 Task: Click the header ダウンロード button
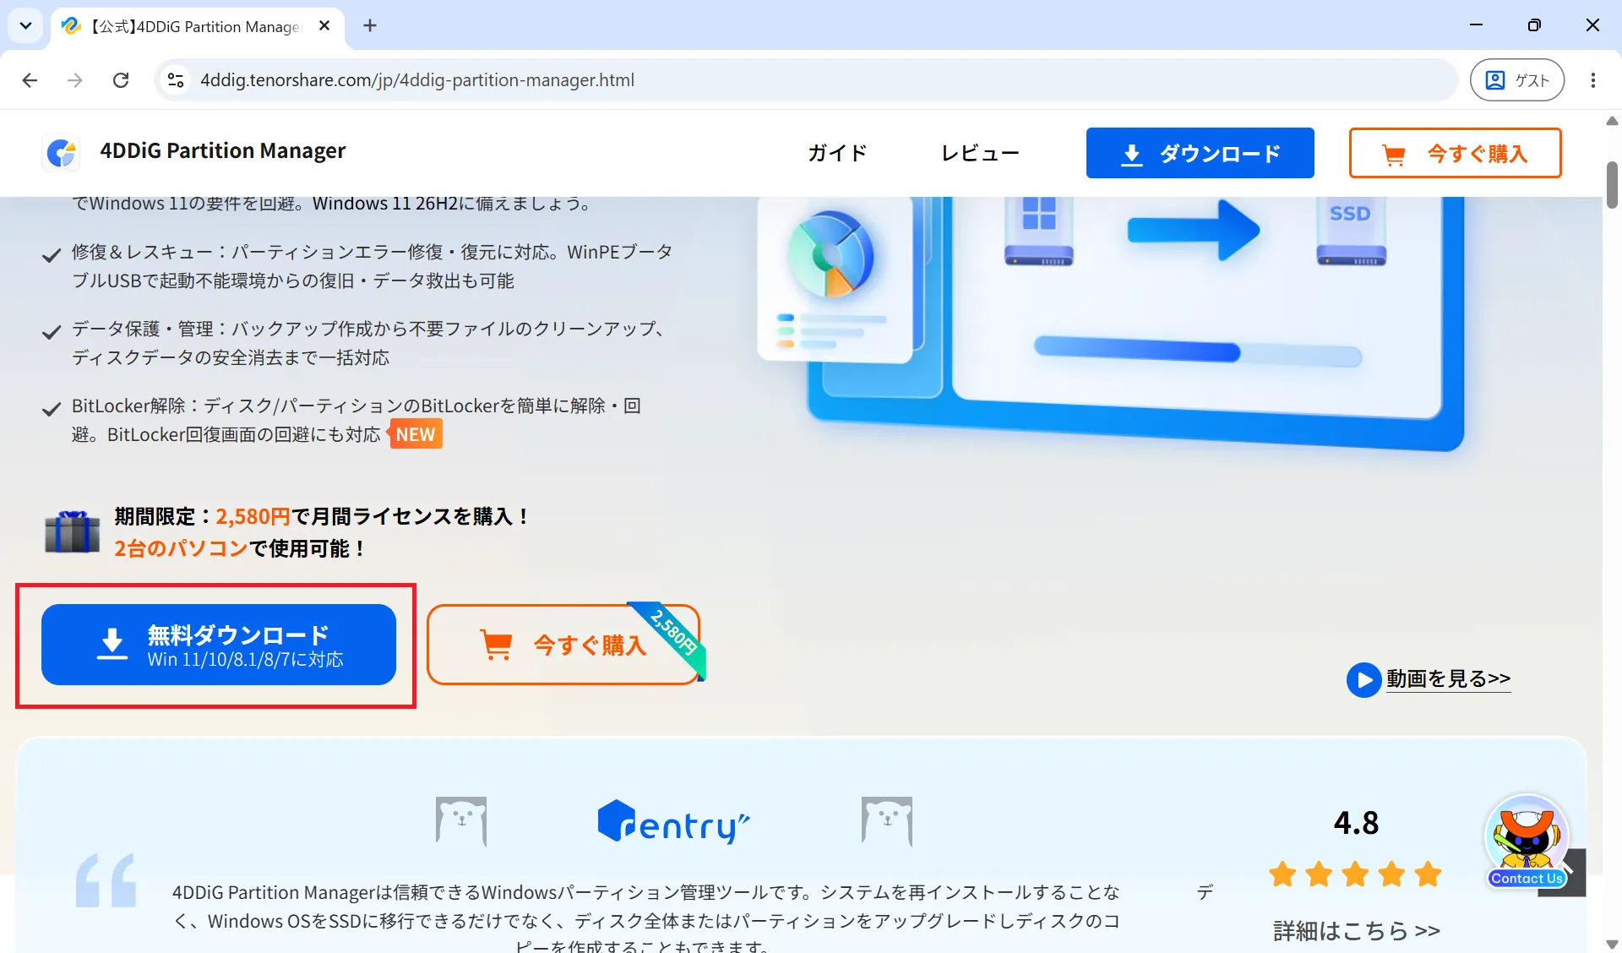click(1200, 153)
